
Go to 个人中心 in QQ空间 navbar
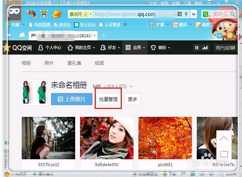coord(50,48)
